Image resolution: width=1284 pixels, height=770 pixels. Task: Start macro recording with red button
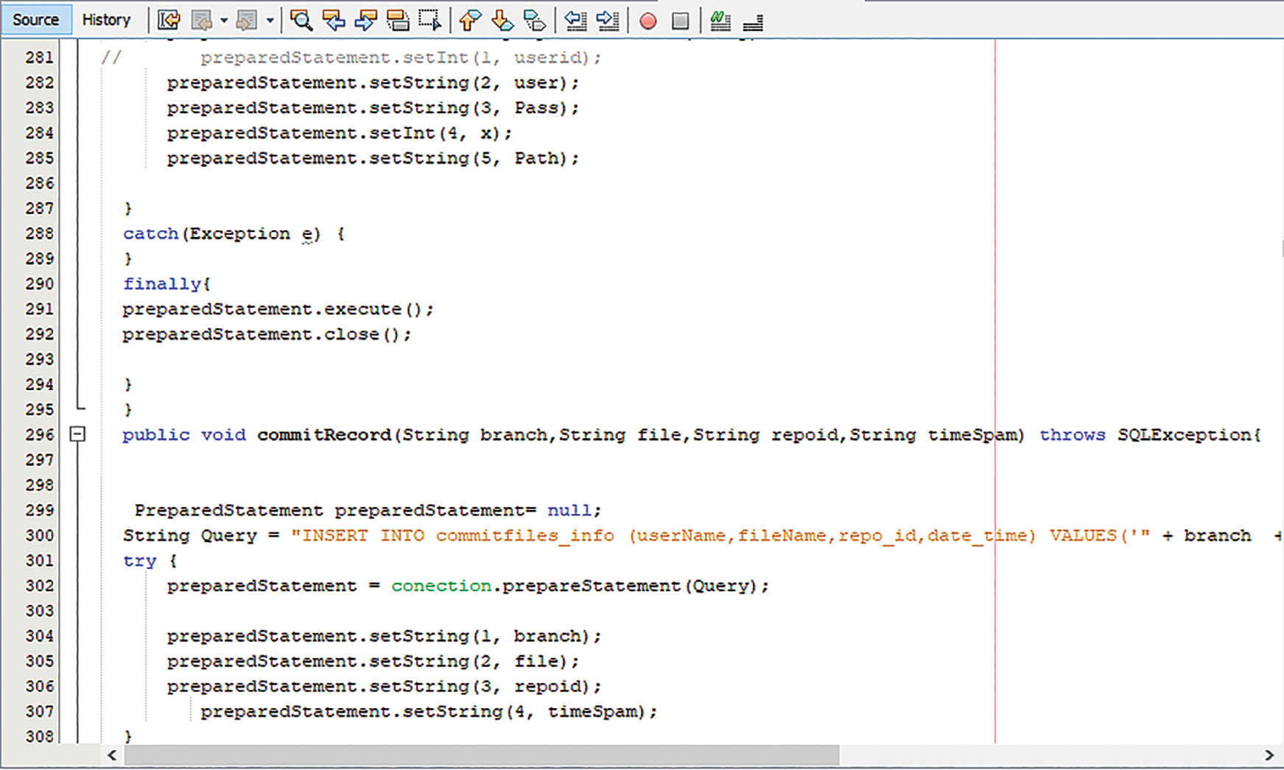point(648,21)
